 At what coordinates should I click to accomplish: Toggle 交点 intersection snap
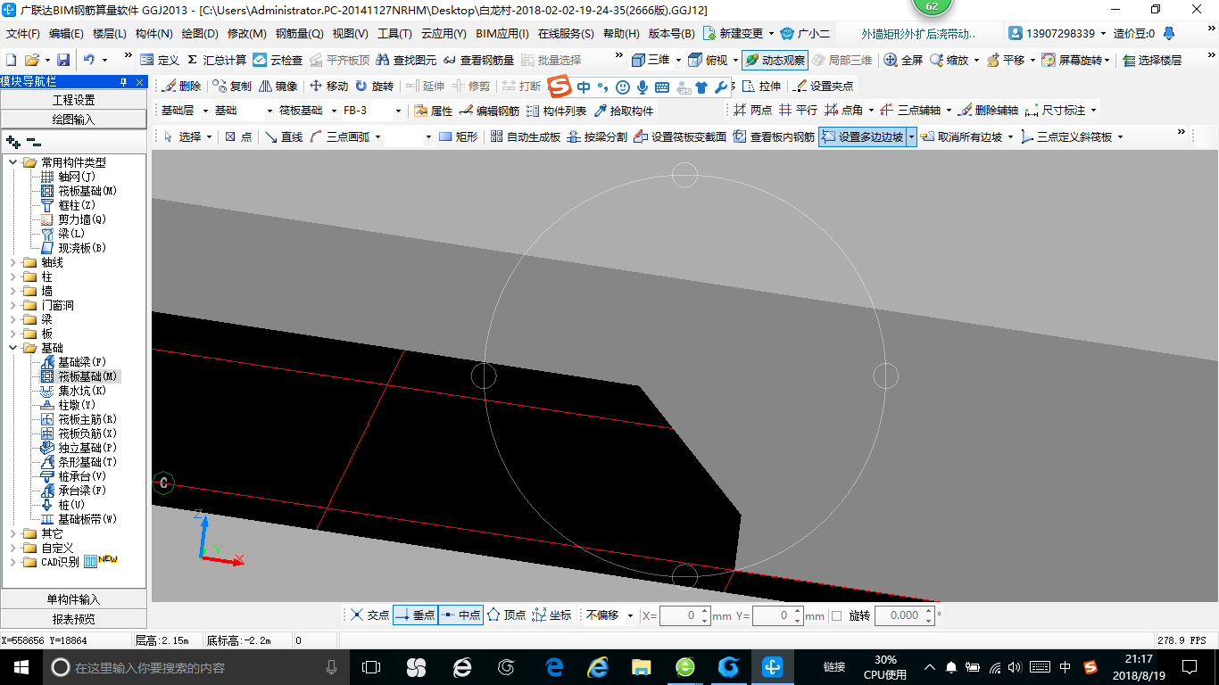pyautogui.click(x=369, y=615)
